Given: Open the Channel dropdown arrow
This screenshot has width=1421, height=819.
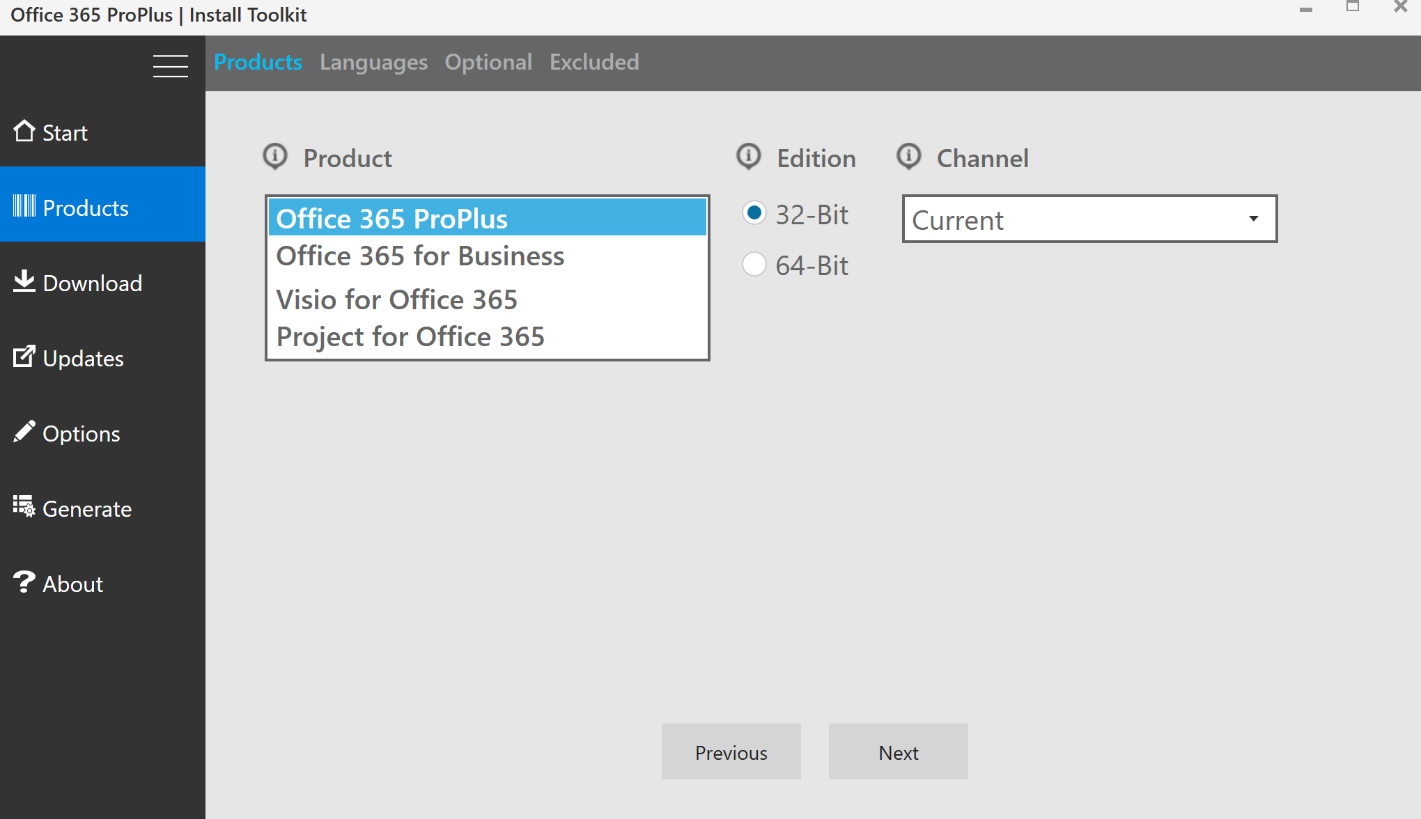Looking at the screenshot, I should (1253, 219).
